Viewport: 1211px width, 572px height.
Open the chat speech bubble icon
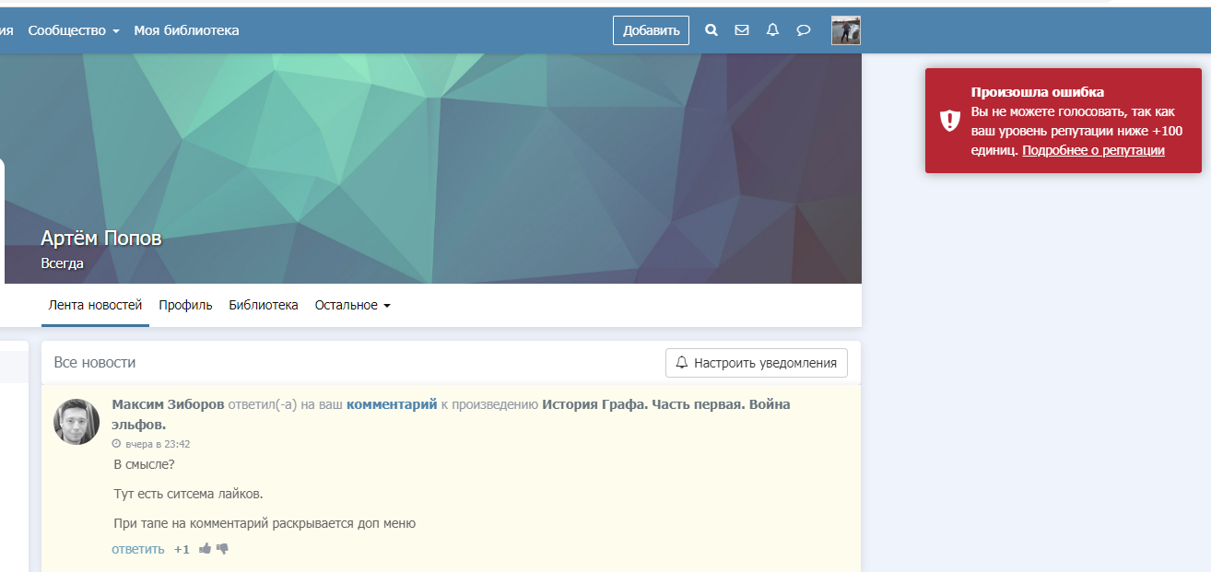[804, 30]
